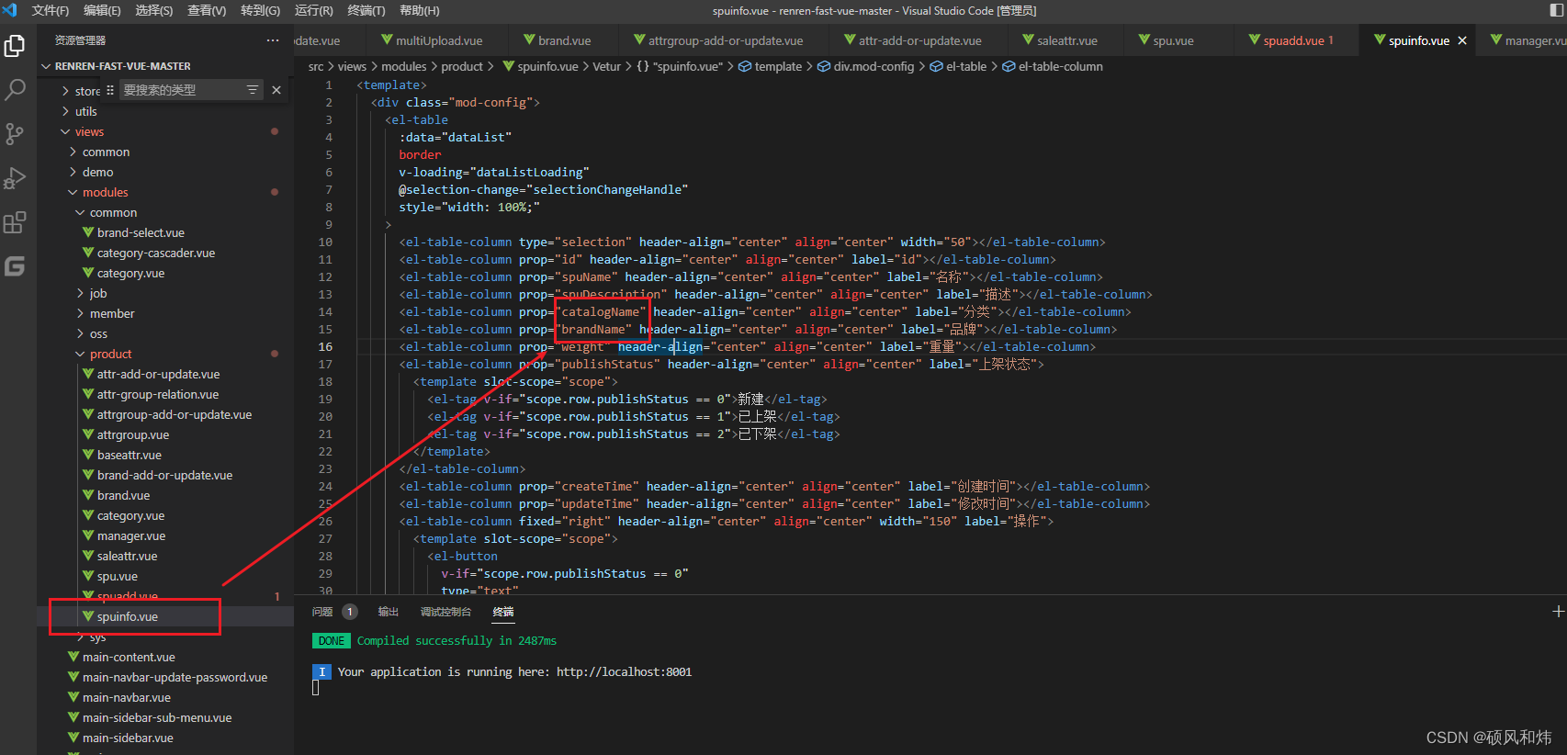
Task: Select spuinfo.vue in explorer tree
Action: pyautogui.click(x=128, y=616)
